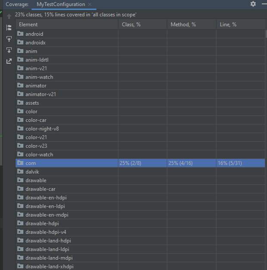Select the drawable-land-ldpi folder row

click(140, 249)
